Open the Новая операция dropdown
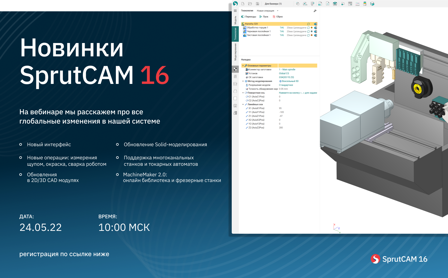This screenshot has width=448, height=278. coord(268,11)
